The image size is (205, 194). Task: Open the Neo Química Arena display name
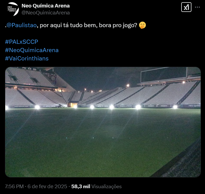click(46, 6)
